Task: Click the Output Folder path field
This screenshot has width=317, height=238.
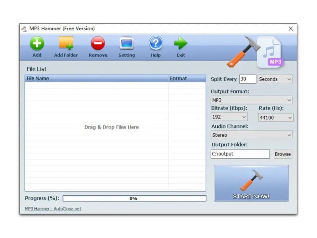Action: pos(240,154)
